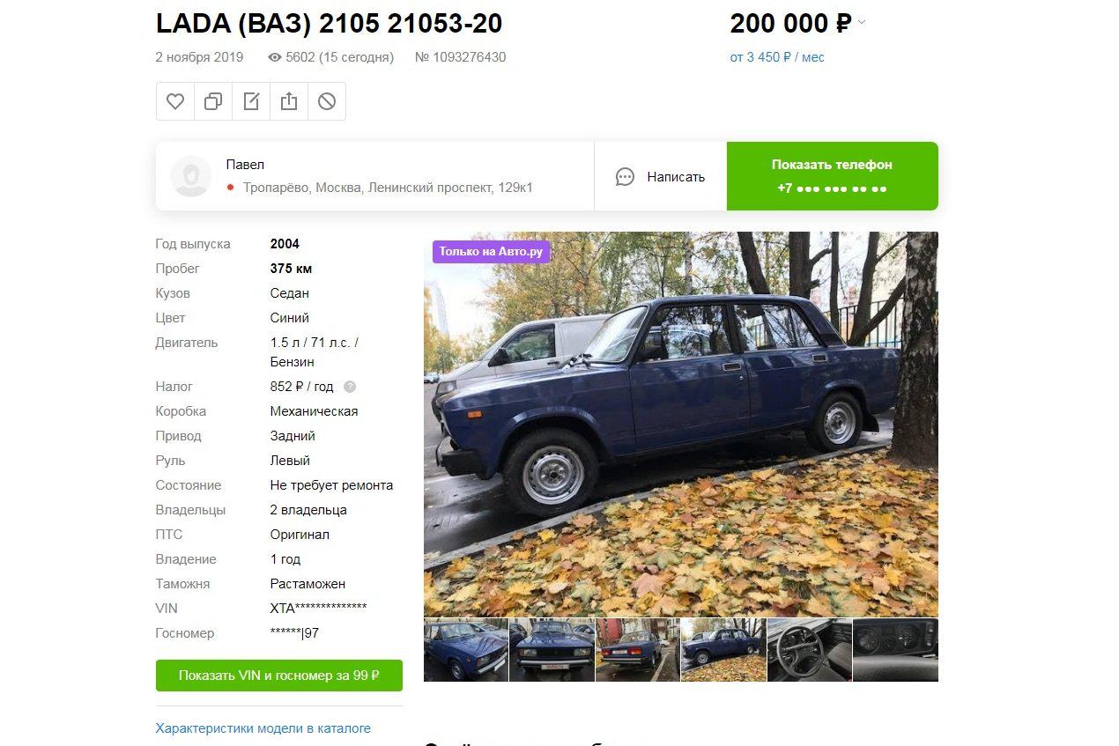Click the tax info question mark icon
1119x746 pixels.
[350, 387]
